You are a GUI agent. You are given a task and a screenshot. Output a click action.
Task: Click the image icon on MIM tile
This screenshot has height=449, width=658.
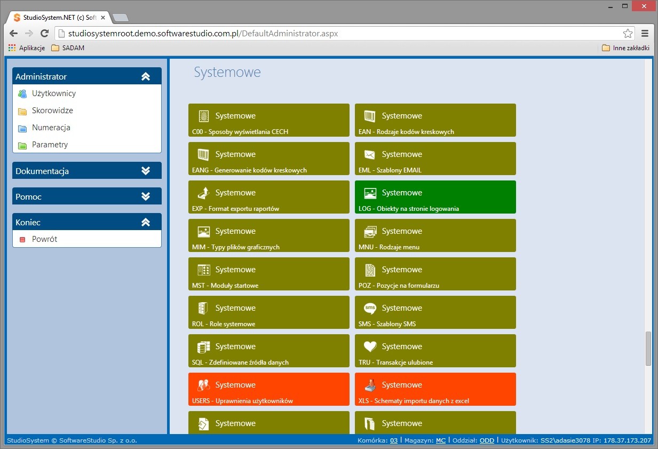(203, 231)
